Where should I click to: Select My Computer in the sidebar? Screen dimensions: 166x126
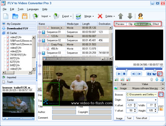19,24
